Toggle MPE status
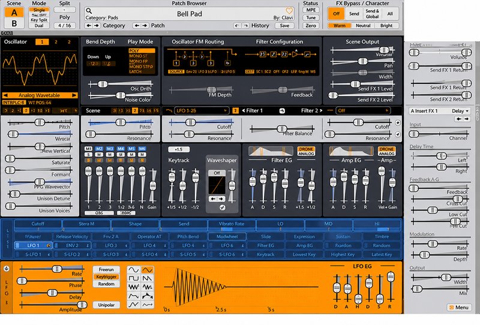The width and height of the screenshot is (480, 325). tap(311, 10)
